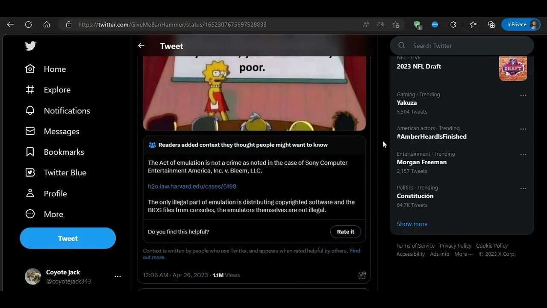The image size is (547, 308).
Task: Click the tweet analytics icon beside Views
Action: (x=362, y=275)
